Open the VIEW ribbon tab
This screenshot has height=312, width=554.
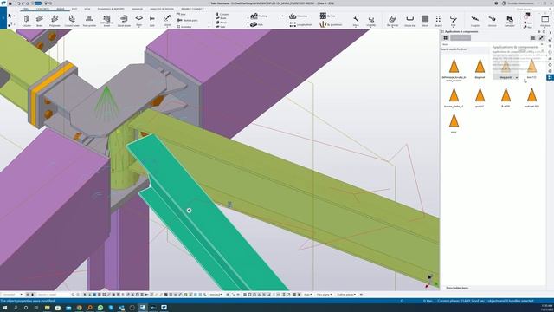(87, 9)
